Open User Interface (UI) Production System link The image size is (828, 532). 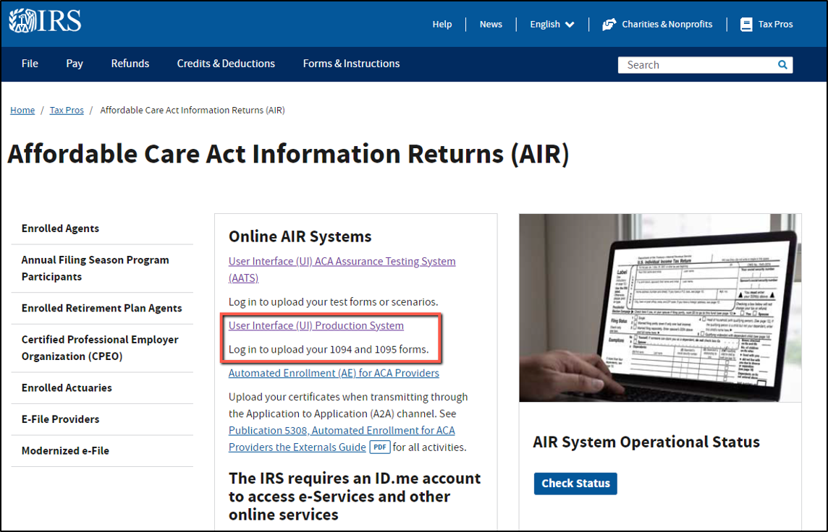[316, 326]
